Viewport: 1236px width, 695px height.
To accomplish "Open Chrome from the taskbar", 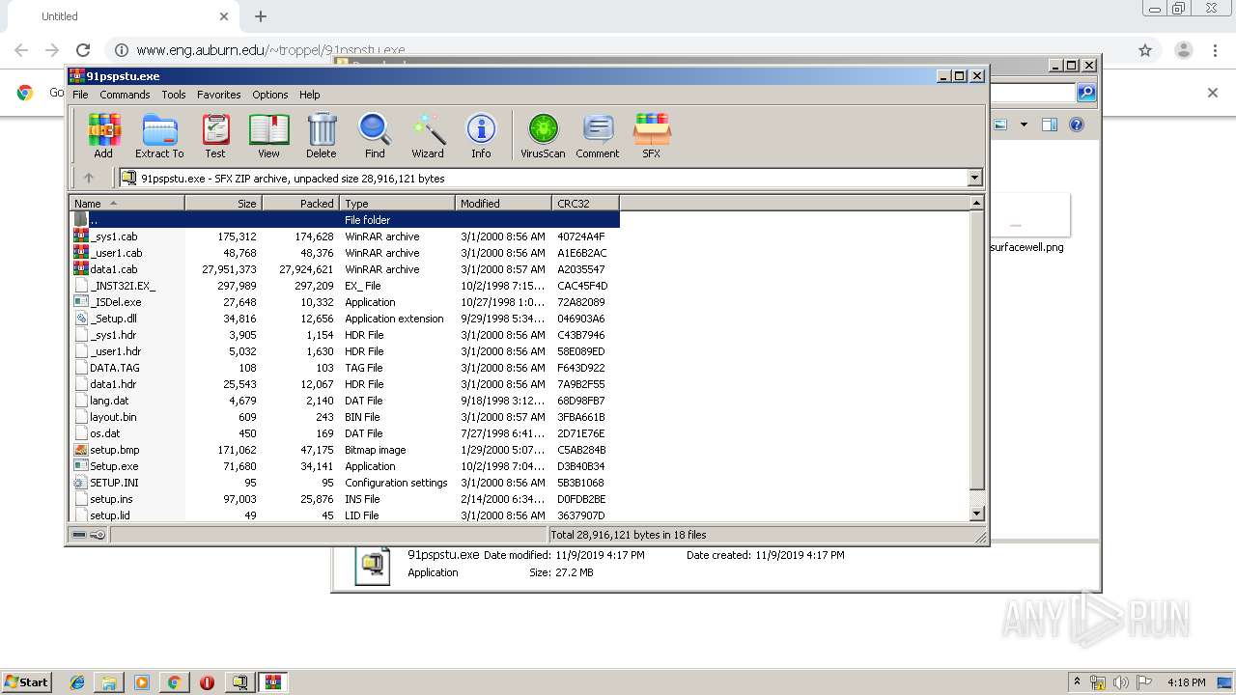I will (174, 682).
